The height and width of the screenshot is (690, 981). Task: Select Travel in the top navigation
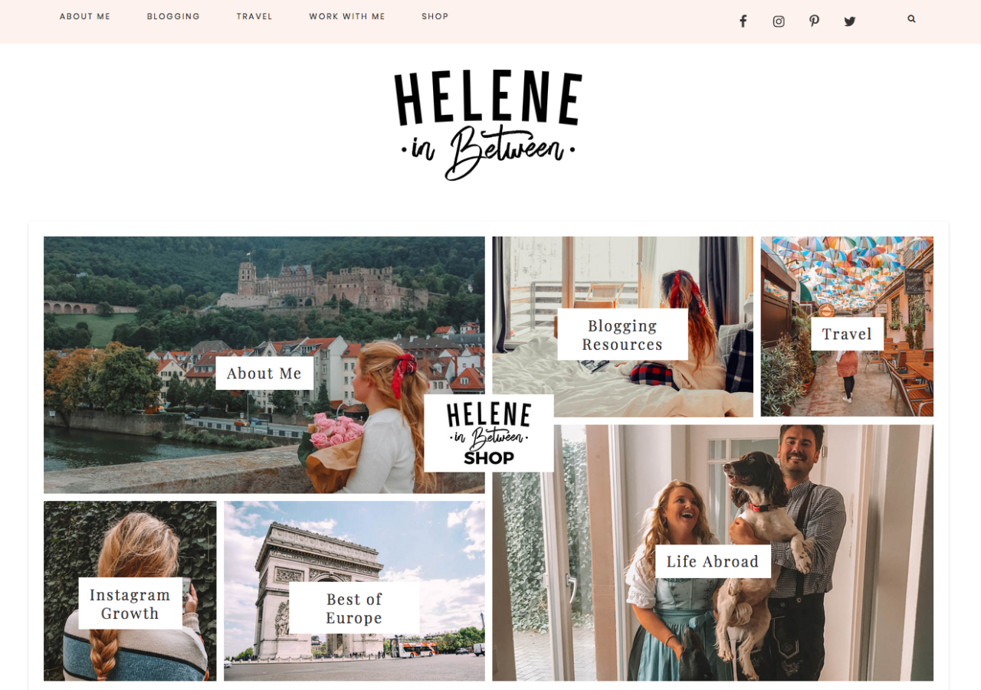tap(254, 17)
